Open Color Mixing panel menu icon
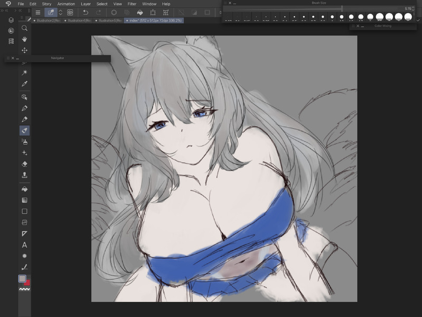 [x=353, y=26]
